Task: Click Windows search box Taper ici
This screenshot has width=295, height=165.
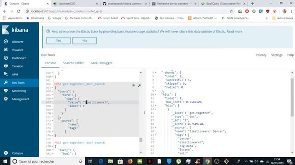Action: tap(47, 161)
